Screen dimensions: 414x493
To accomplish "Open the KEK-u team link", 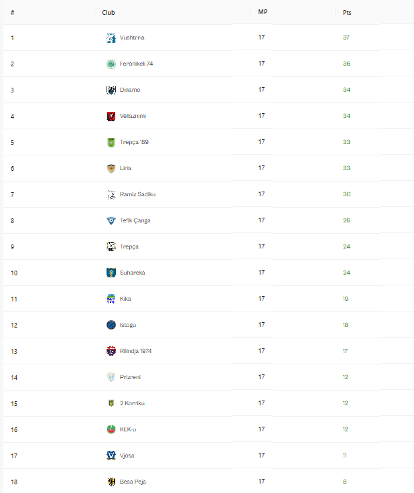I will coord(128,429).
